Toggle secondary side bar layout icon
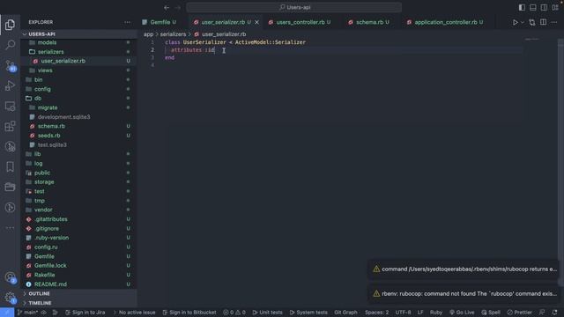 (x=544, y=7)
